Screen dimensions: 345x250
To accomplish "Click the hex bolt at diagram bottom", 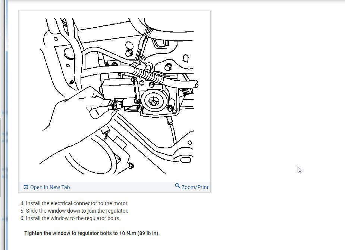I will click(131, 166).
